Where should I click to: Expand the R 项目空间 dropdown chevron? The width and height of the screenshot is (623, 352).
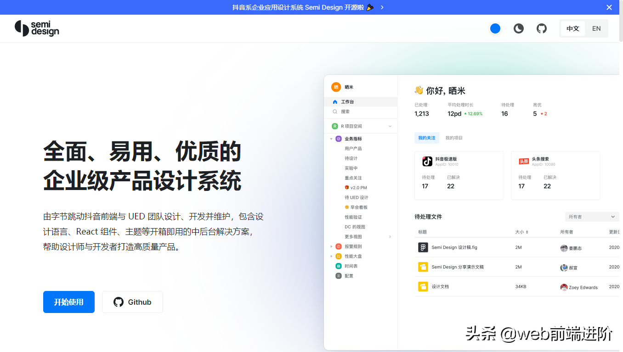tap(390, 126)
